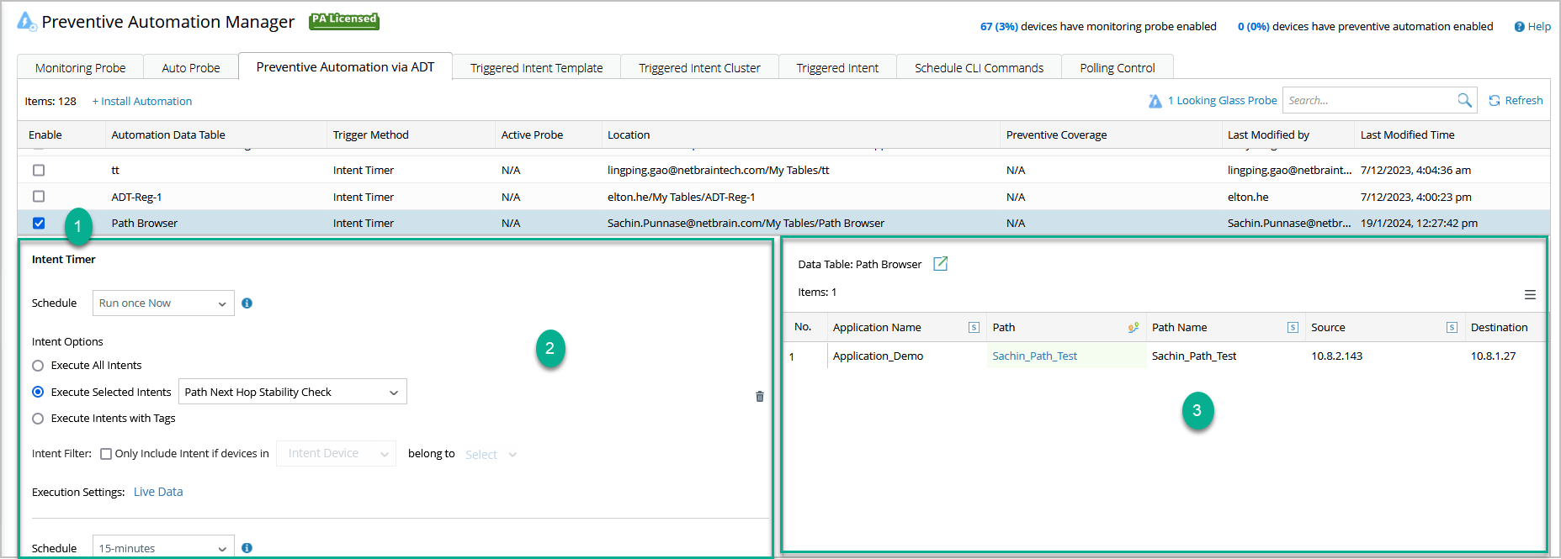Open Path Browser data table edit icon

pyautogui.click(x=941, y=264)
